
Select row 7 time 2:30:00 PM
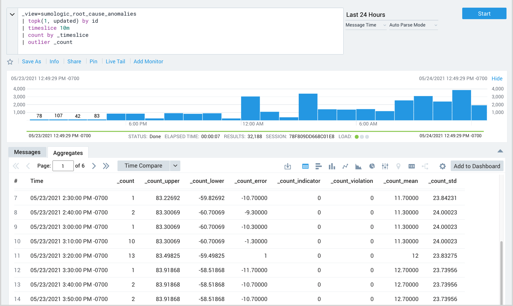click(x=69, y=198)
